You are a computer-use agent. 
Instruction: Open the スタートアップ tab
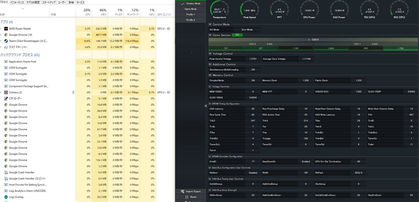click(49, 2)
